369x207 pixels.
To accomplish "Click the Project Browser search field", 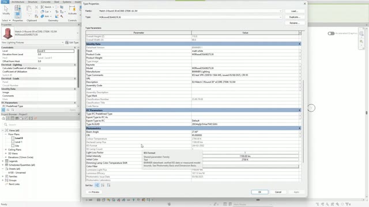I will tap(40, 124).
